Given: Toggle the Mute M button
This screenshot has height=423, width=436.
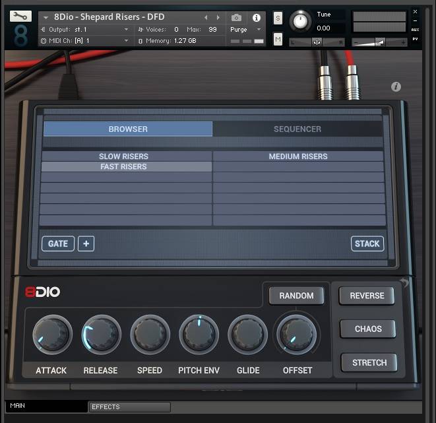Looking at the screenshot, I should pyautogui.click(x=278, y=40).
